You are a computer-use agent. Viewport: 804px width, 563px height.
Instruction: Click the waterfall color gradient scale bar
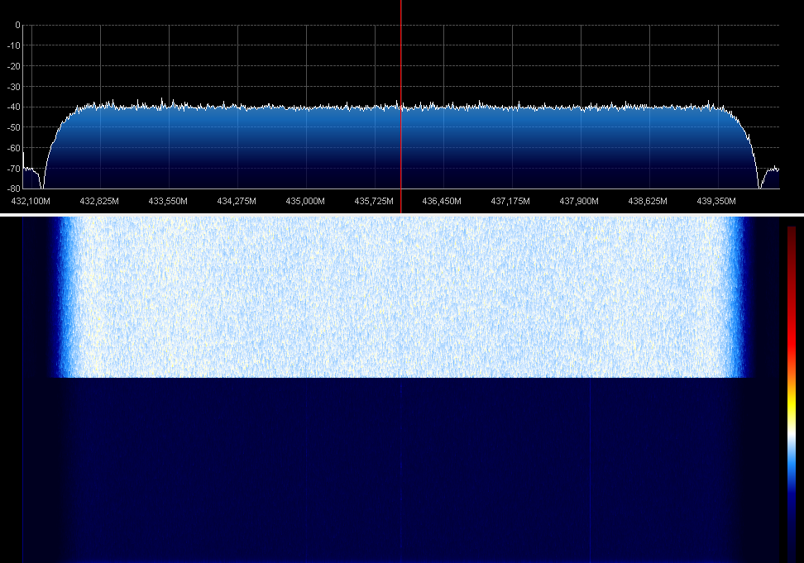pos(792,394)
